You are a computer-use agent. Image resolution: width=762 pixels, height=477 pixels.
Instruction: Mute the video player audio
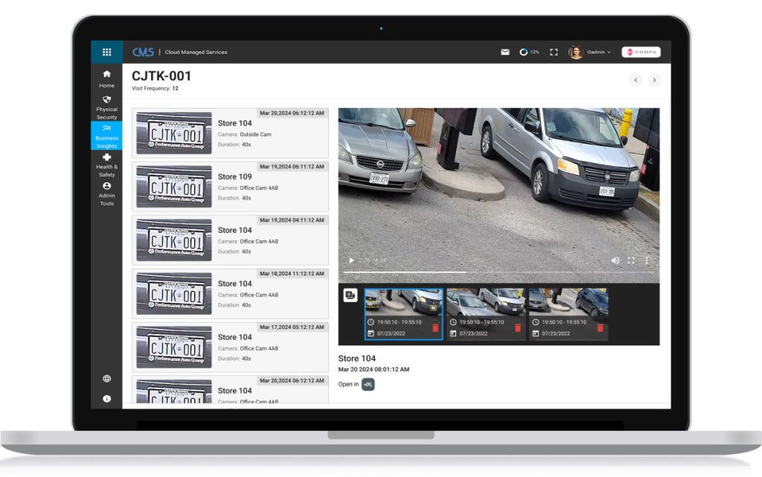click(615, 260)
